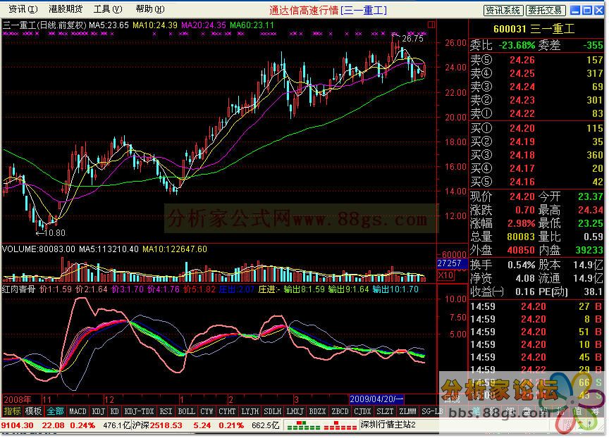The width and height of the screenshot is (609, 438).
Task: Minimize the 通达信 window
Action: (x=575, y=11)
